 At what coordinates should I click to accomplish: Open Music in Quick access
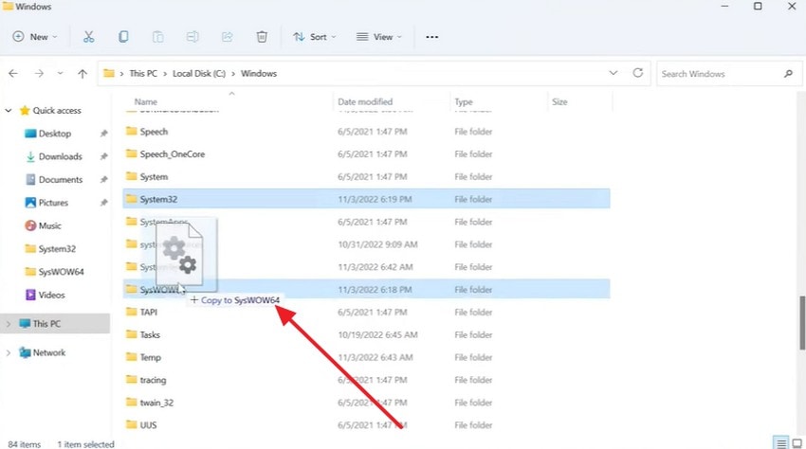pos(49,226)
